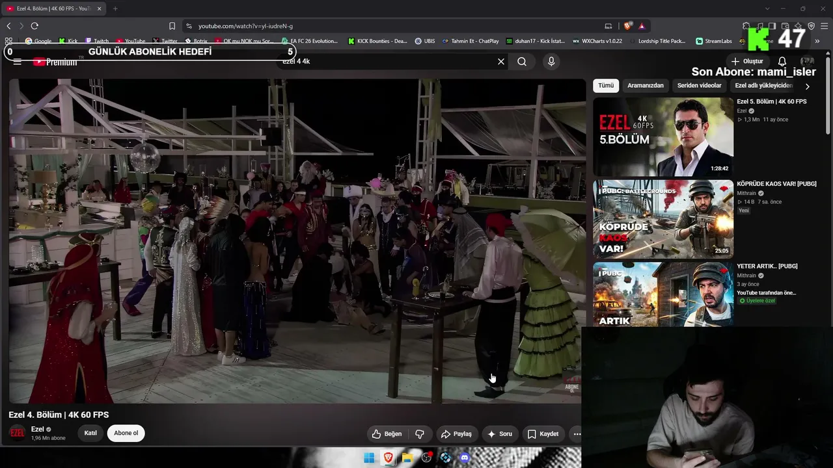Go to YouTube Premium home logo
The width and height of the screenshot is (833, 468).
(x=55, y=62)
